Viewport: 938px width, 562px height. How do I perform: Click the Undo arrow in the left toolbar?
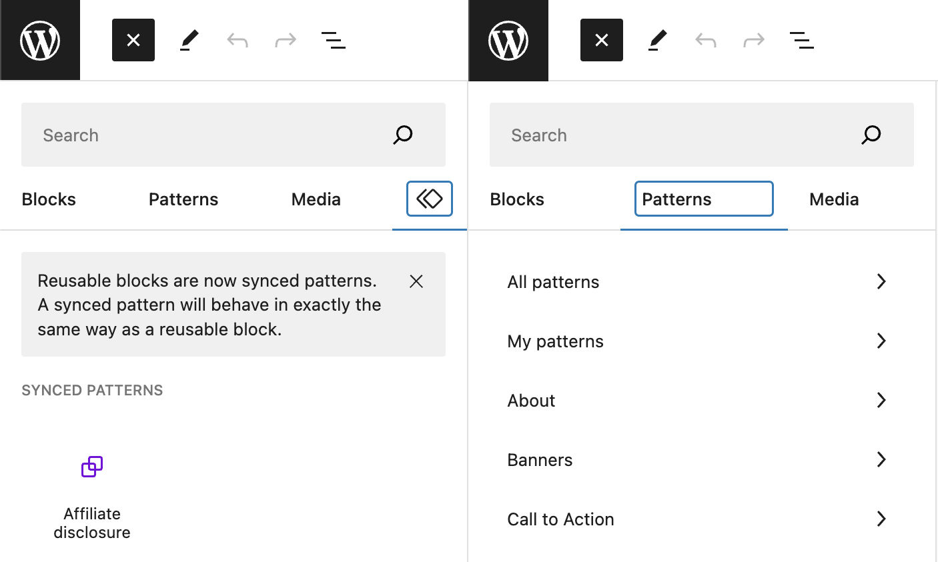[x=237, y=40]
